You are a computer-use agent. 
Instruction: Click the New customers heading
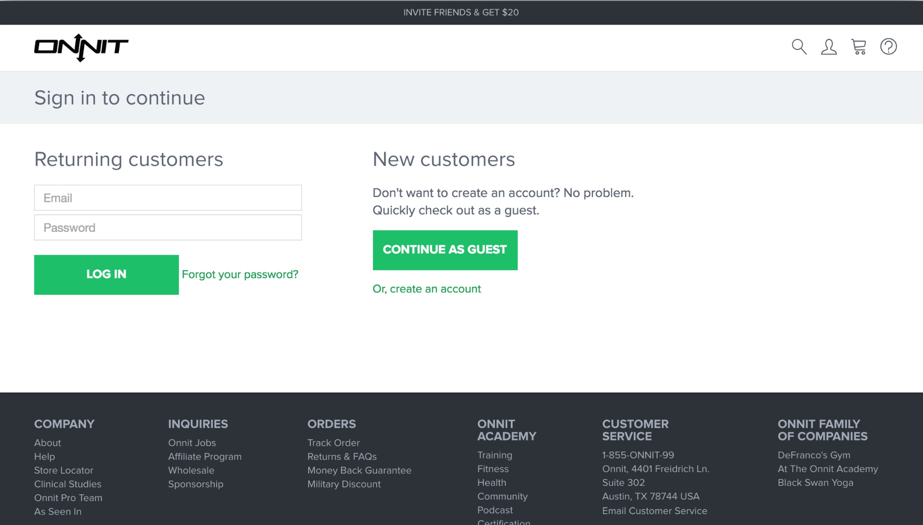[444, 159]
